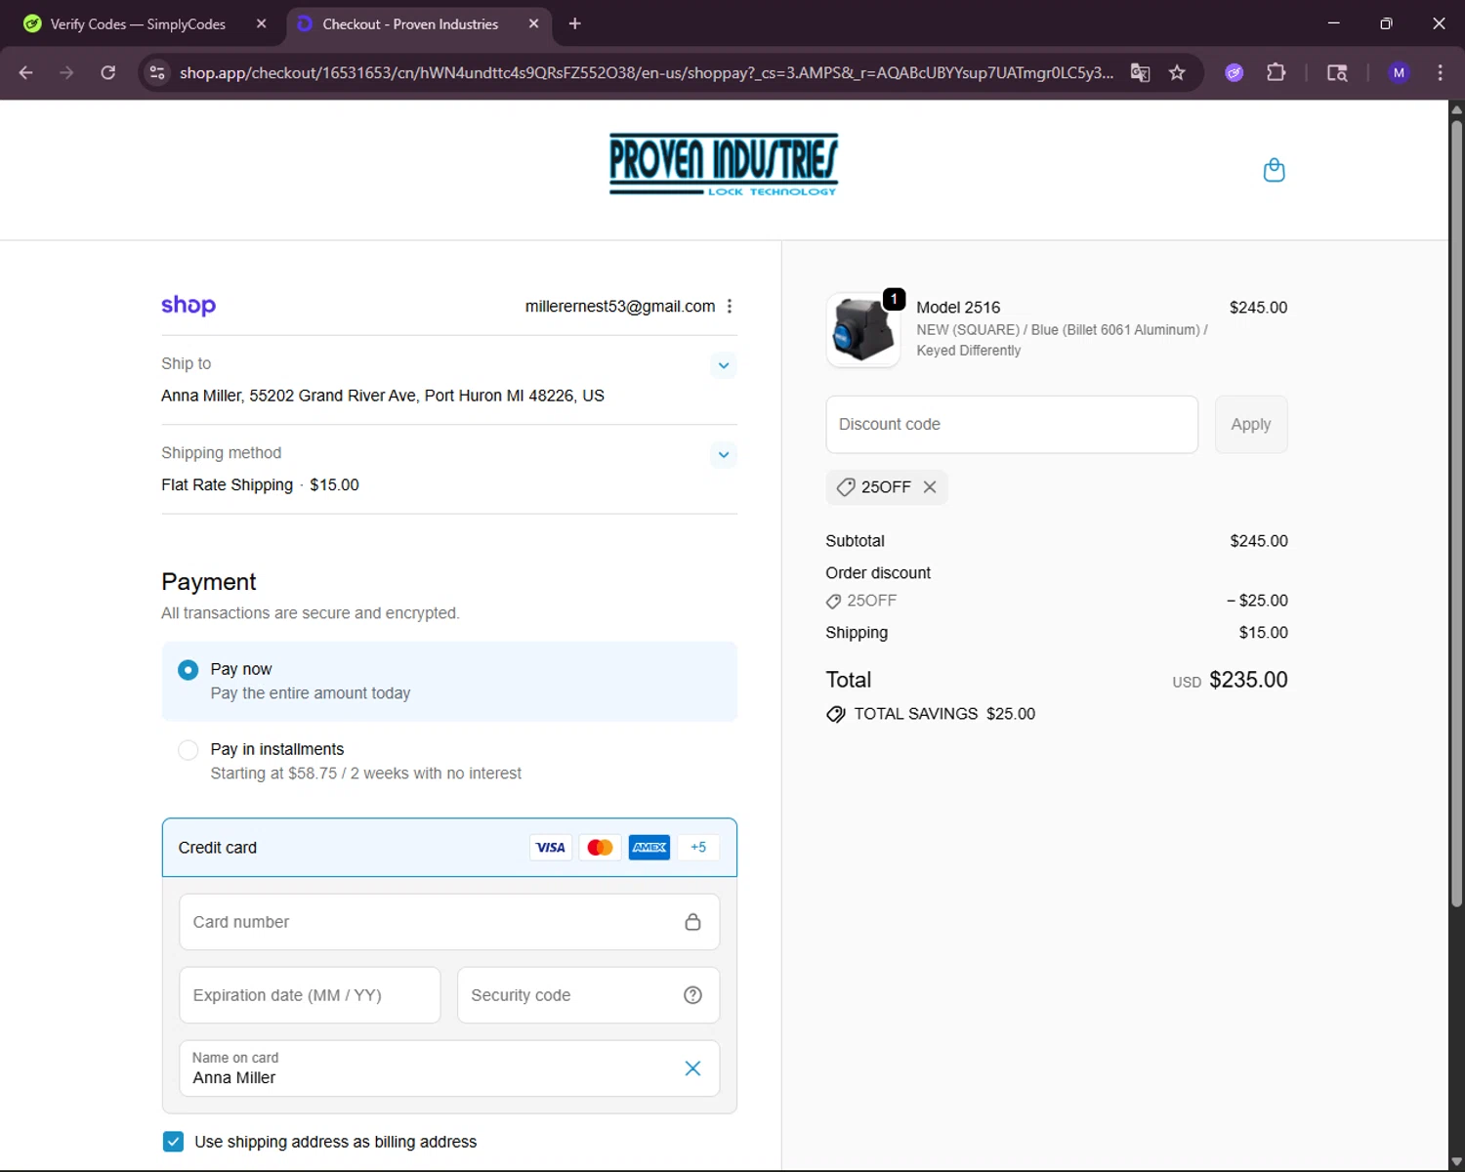This screenshot has width=1465, height=1172.
Task: Go back with the browser back arrow
Action: (x=26, y=72)
